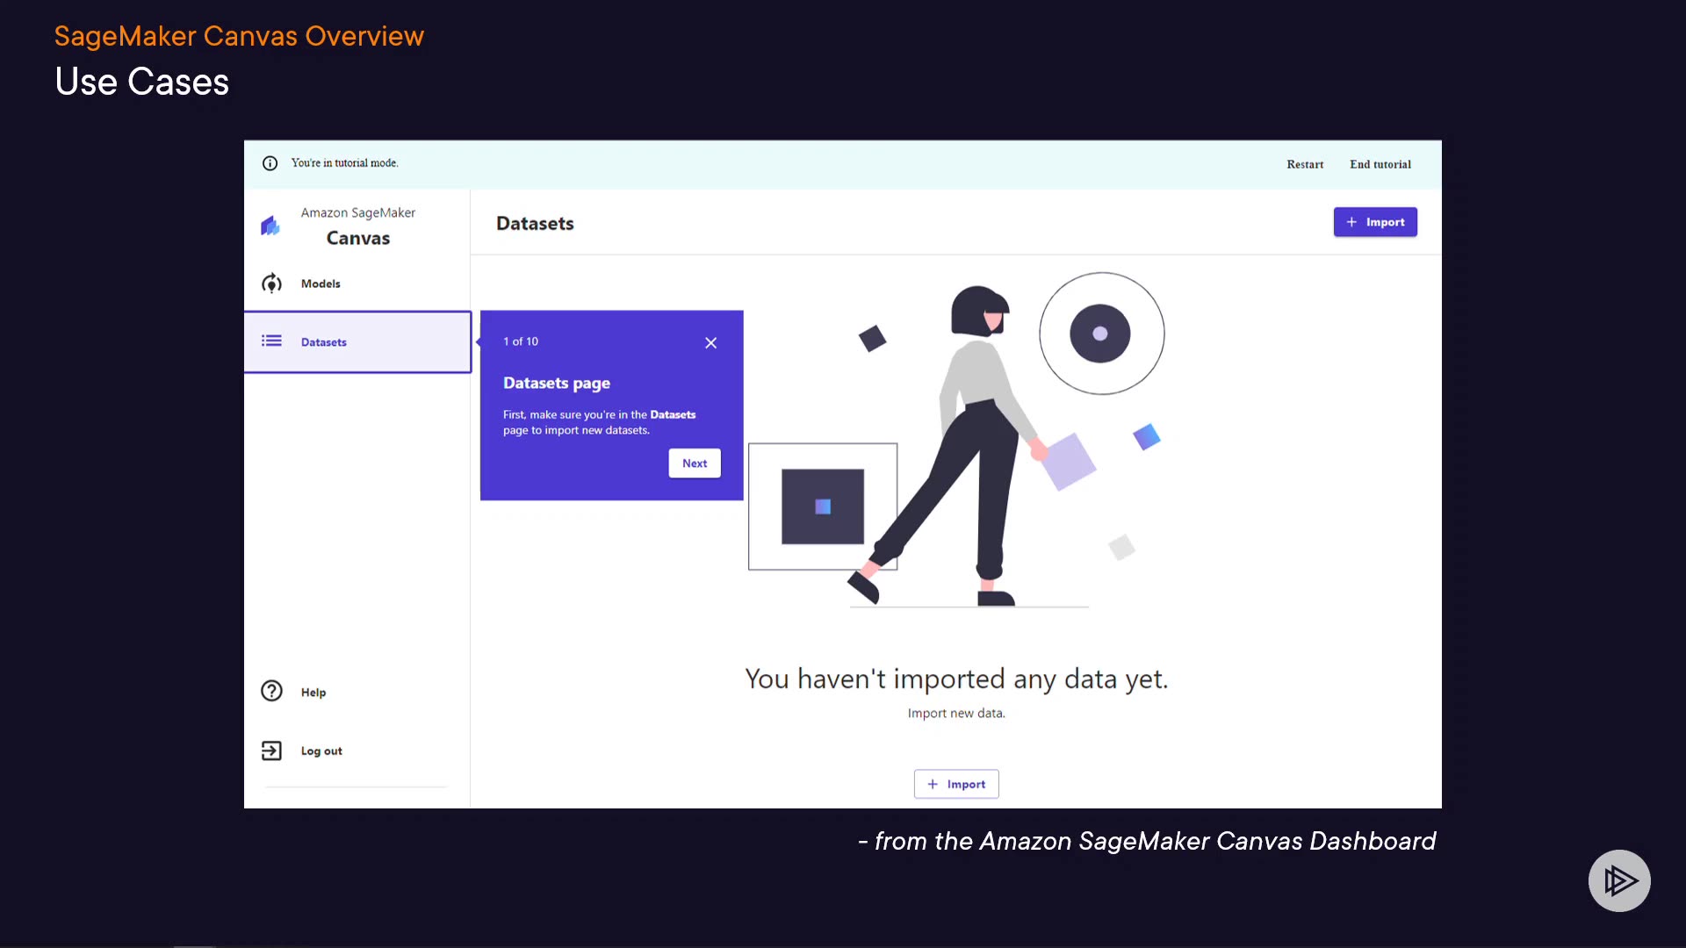
Task: Click the SageMaker Canvas logo icon
Action: pyautogui.click(x=270, y=226)
